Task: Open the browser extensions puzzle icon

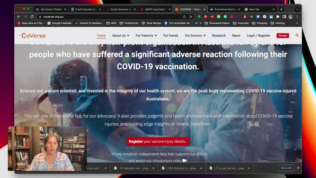Action: click(277, 17)
